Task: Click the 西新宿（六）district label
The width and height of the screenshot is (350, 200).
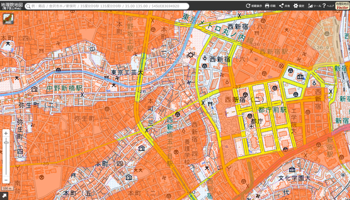Action: click(229, 59)
